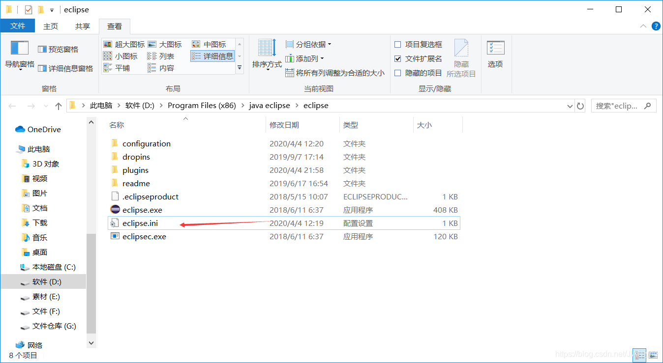The height and width of the screenshot is (363, 663).
Task: Sort by 修改日期 column header
Action: coord(302,125)
